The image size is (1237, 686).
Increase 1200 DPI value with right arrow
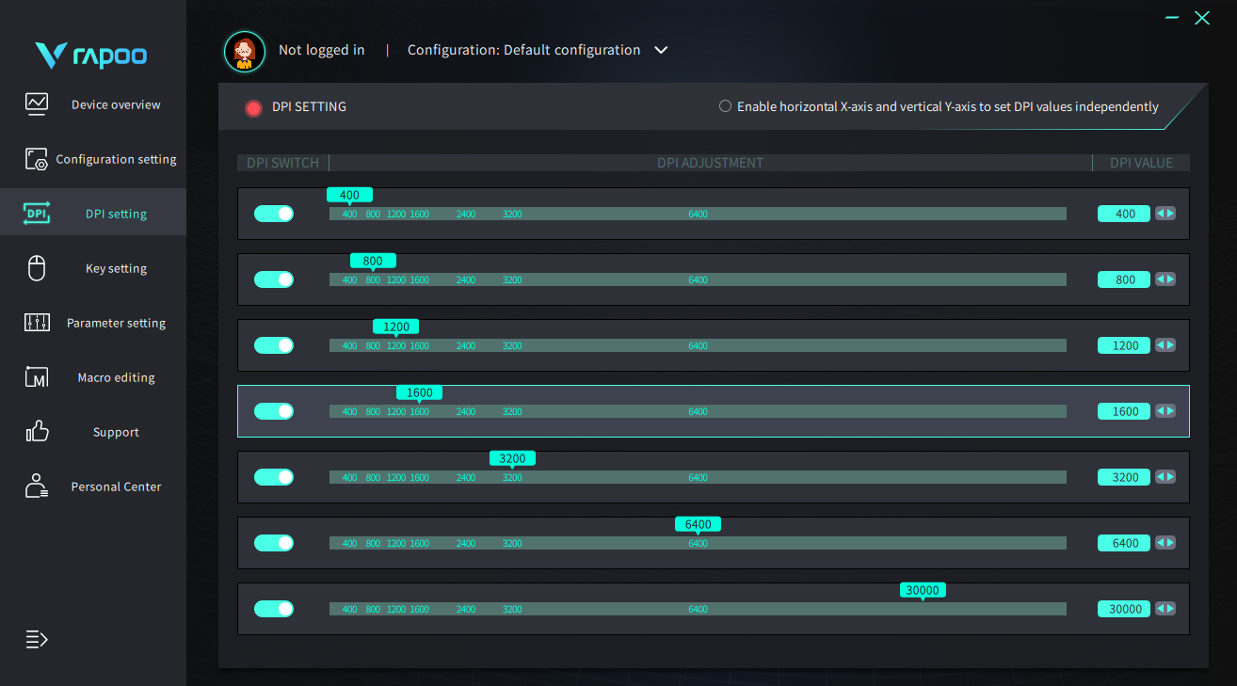(x=1170, y=345)
